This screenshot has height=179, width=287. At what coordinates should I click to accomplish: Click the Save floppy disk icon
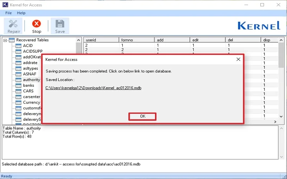click(x=60, y=24)
